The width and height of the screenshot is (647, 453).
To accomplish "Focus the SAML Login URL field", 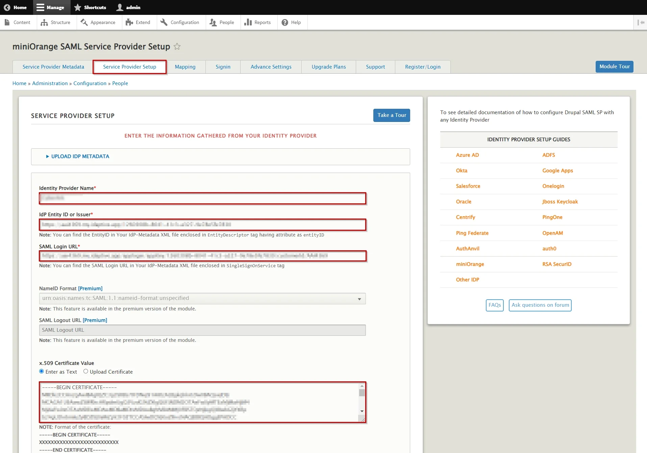I will [x=202, y=256].
